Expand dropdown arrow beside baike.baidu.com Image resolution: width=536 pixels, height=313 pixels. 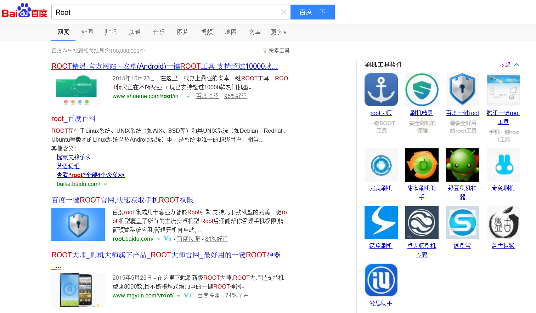point(105,184)
